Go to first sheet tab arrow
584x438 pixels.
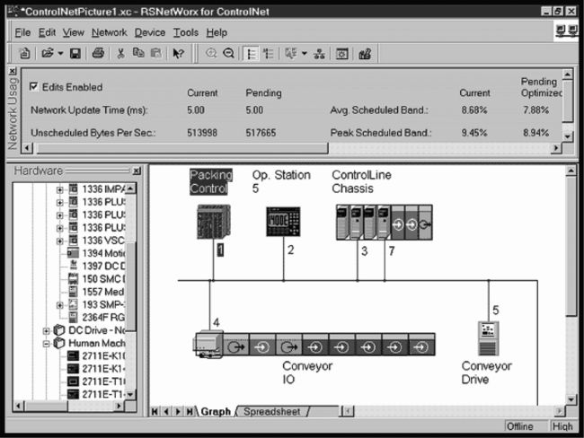coord(155,412)
